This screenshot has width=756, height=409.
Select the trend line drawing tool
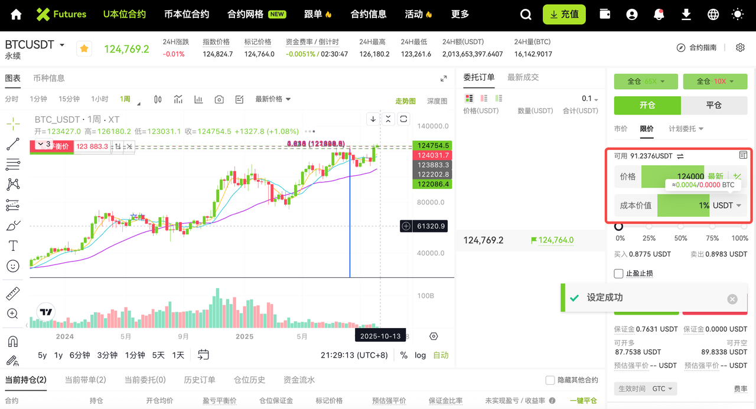click(x=12, y=143)
